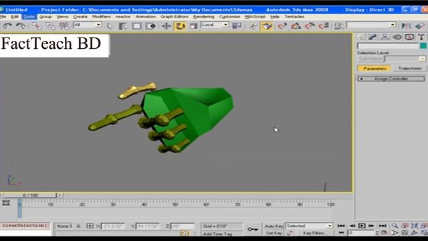Open the Motion command panel tab
Image resolution: width=428 pixels, height=241 pixels.
[397, 37]
